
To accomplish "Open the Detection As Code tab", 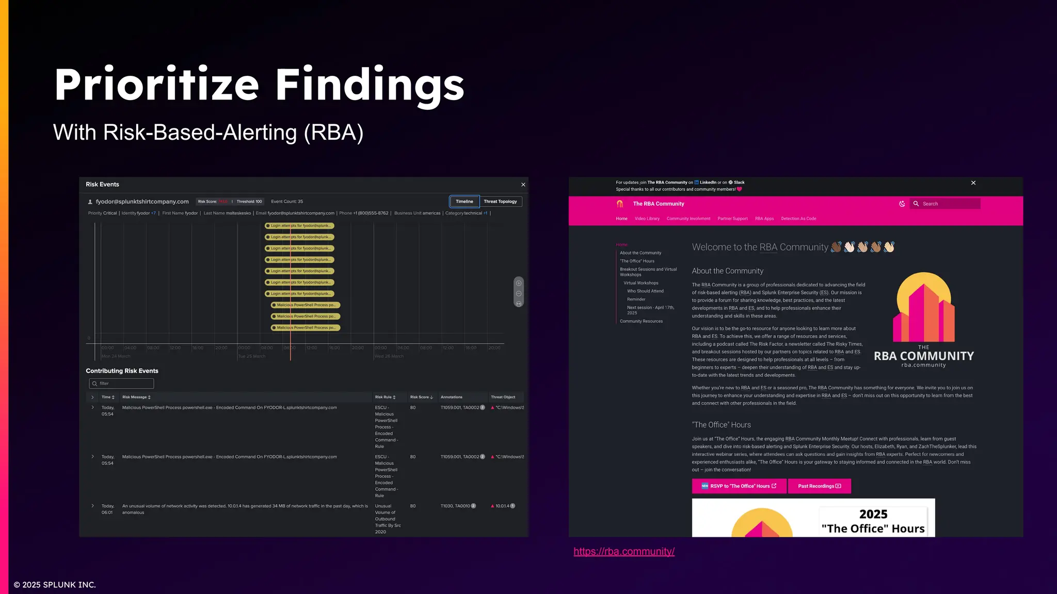I will 798,219.
